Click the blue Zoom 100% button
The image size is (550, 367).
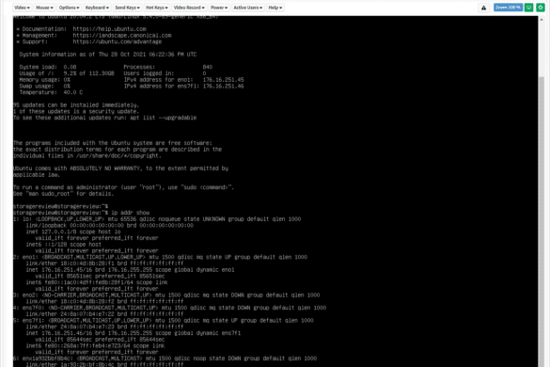pos(508,8)
